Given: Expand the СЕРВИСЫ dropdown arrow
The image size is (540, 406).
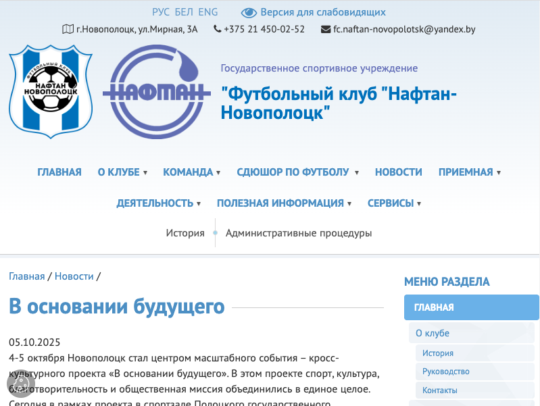Looking at the screenshot, I should [419, 203].
